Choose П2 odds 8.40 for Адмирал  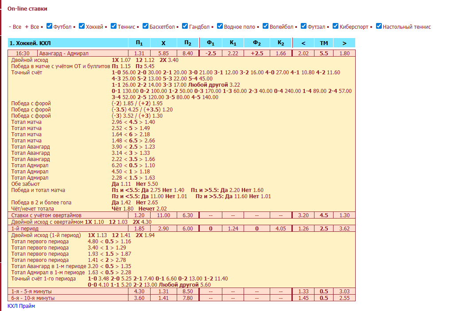(x=188, y=54)
